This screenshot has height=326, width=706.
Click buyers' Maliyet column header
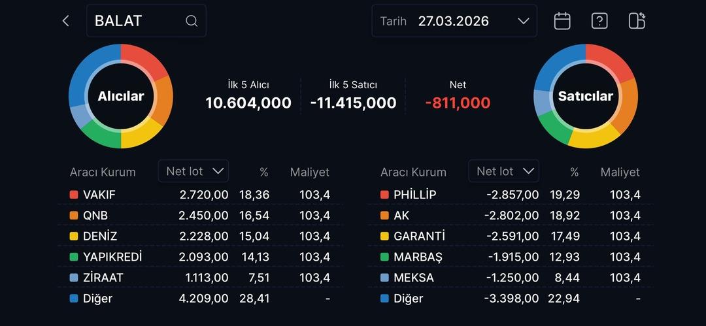tap(310, 172)
